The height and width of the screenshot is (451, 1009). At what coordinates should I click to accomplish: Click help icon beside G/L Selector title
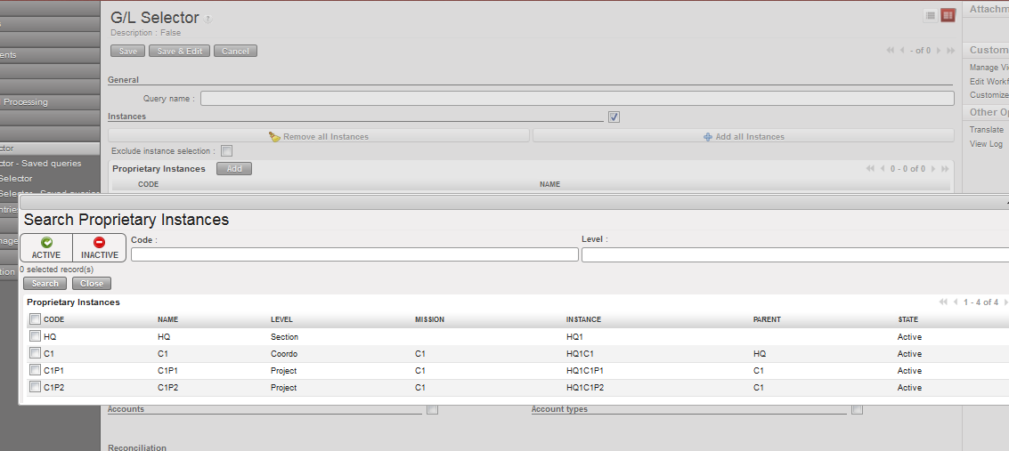click(208, 19)
